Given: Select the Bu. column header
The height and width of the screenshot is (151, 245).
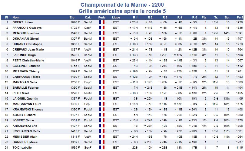Looking at the screenshot, I should pyautogui.click(x=227, y=18).
